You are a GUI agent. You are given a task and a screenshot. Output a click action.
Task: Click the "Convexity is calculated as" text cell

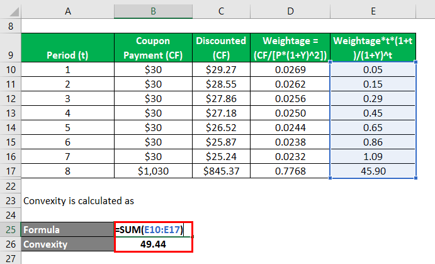pos(71,201)
